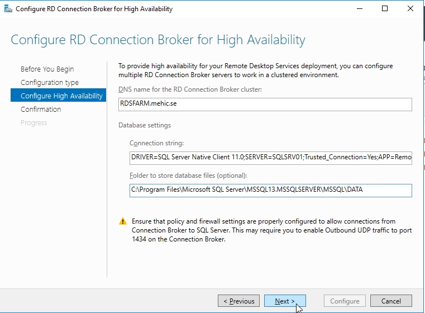Click the greyed-out Configure button
425x313 pixels.
[x=345, y=301]
